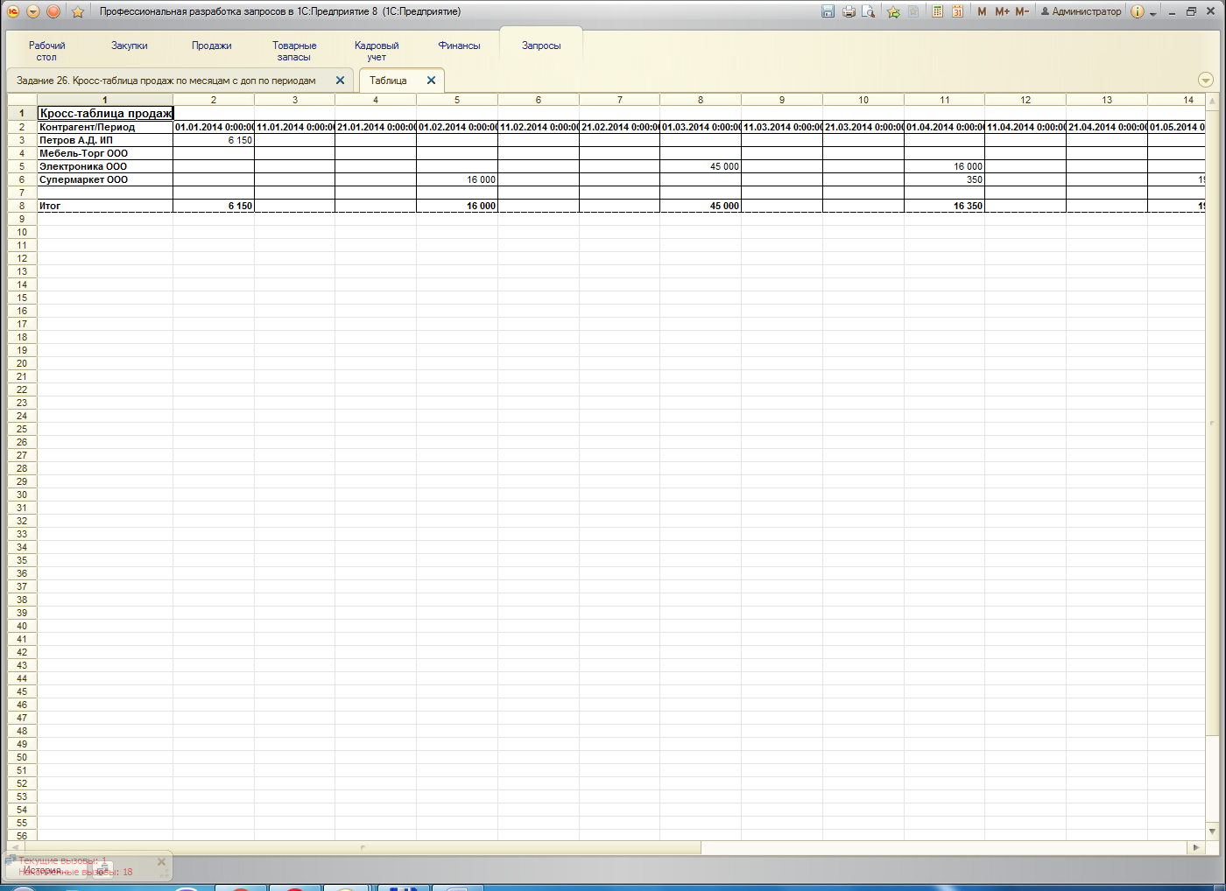Select the Контрагент/Период header cell

tap(105, 127)
